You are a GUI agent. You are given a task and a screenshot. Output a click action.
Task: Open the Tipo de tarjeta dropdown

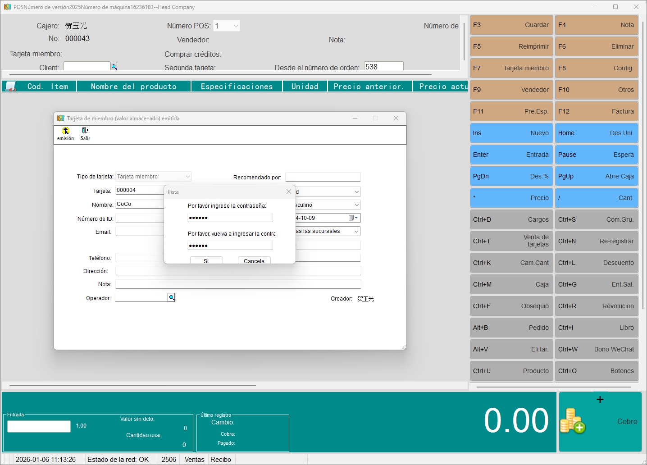pyautogui.click(x=187, y=177)
